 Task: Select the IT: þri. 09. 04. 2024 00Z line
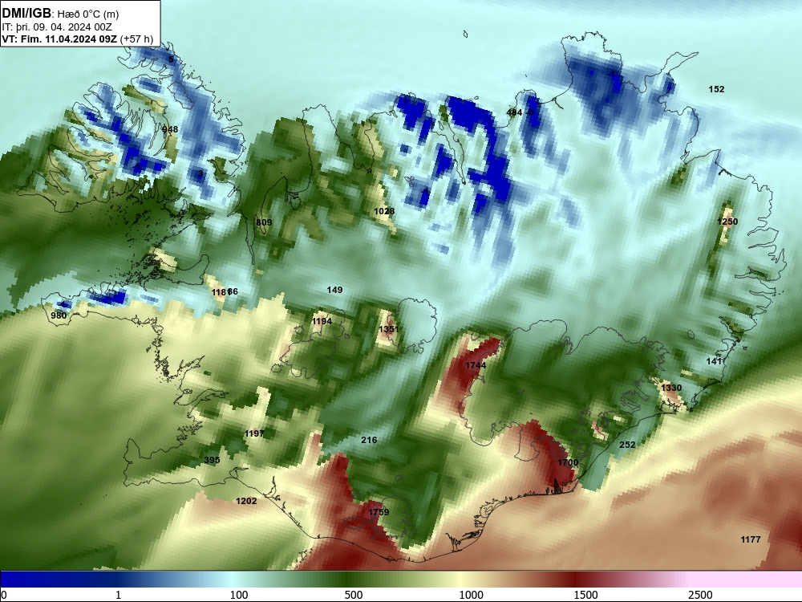57,27
